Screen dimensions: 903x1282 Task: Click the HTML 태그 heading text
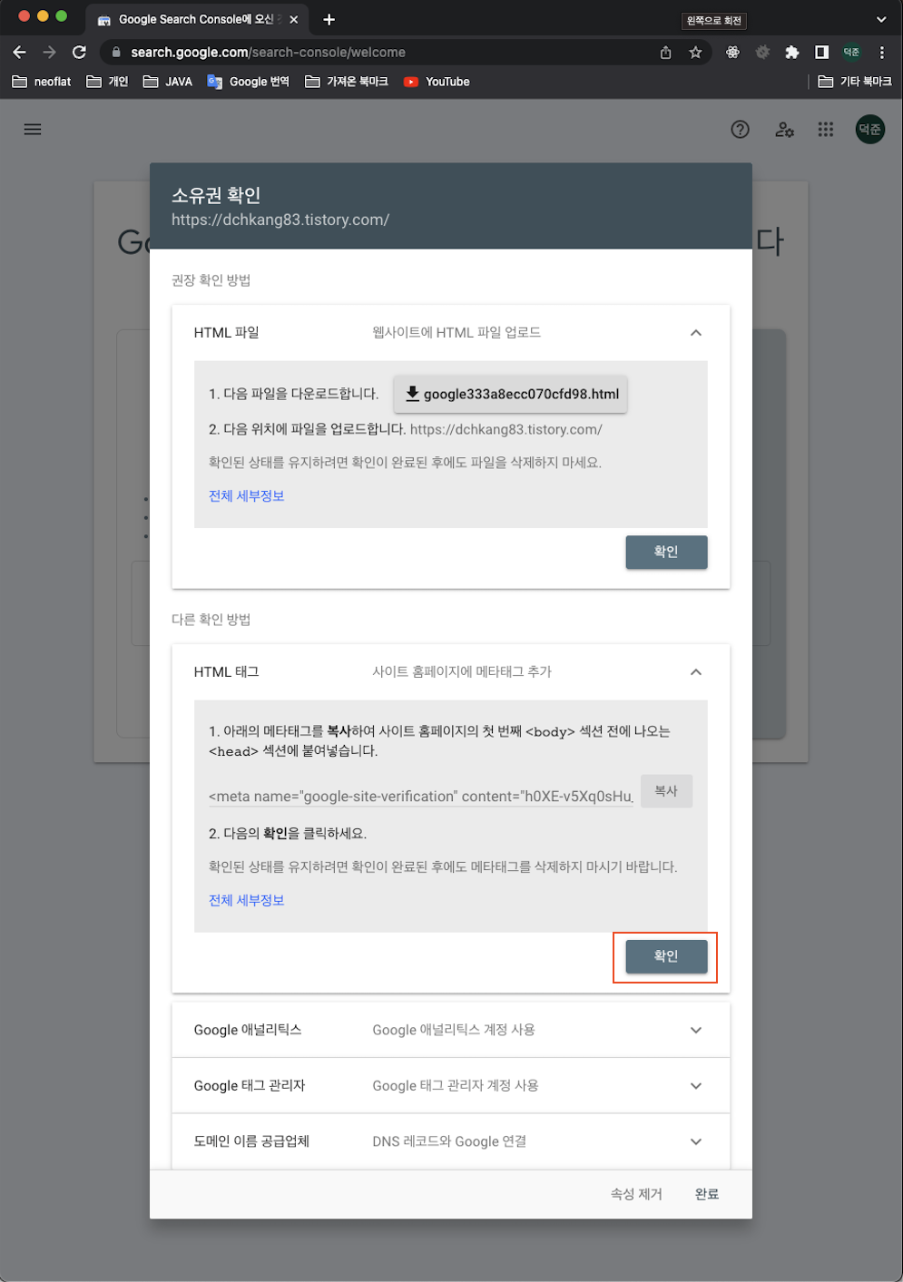pos(227,672)
